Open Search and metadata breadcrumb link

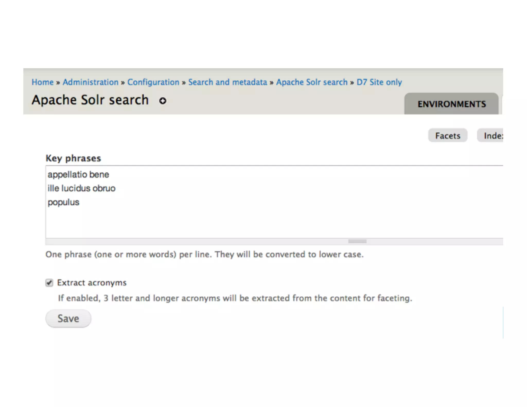point(227,82)
